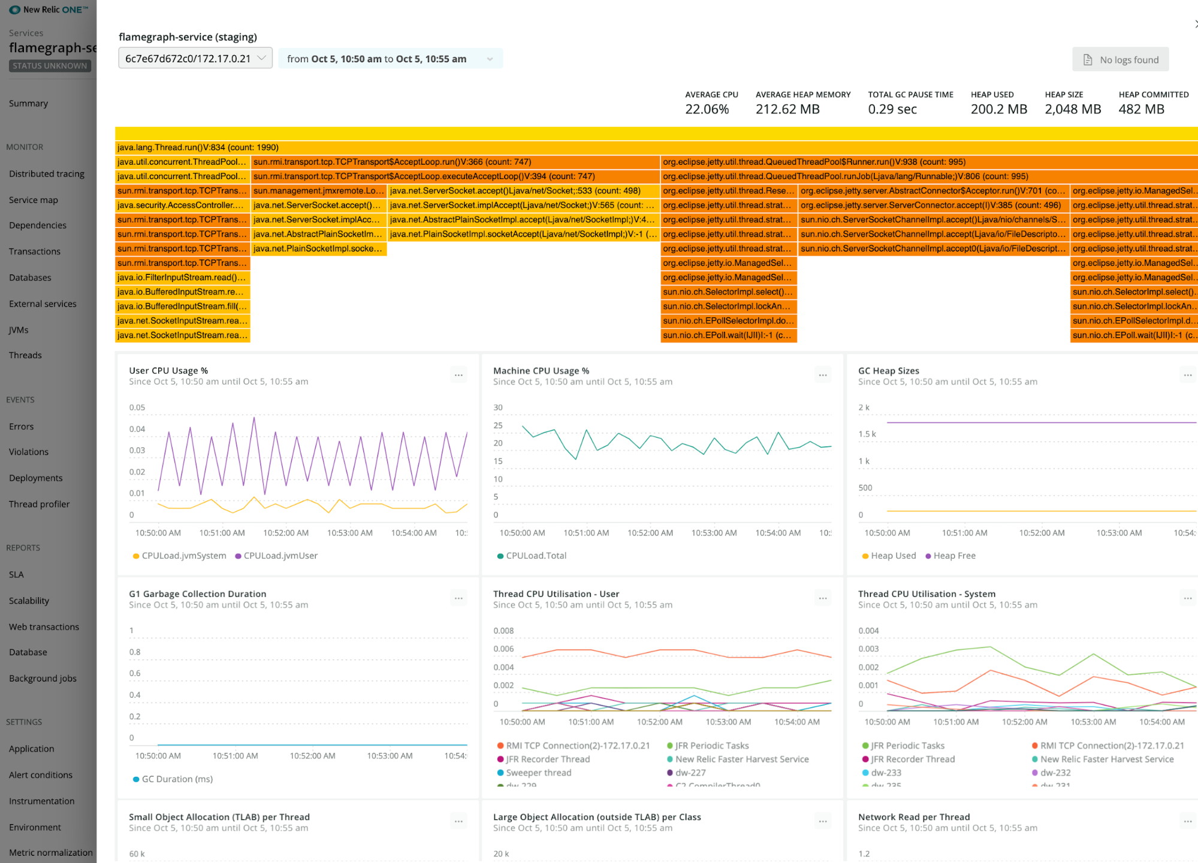Open G1 Garbage Collection Duration options menu
Image resolution: width=1198 pixels, height=863 pixels.
click(458, 598)
